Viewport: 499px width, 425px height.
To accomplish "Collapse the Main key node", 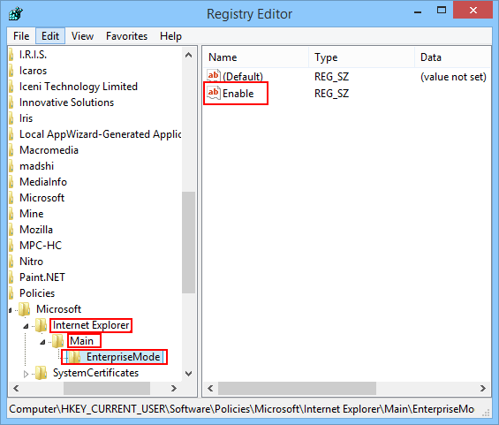I will pos(42,342).
